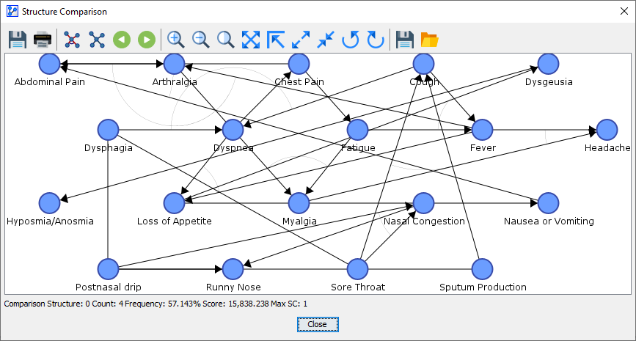The width and height of the screenshot is (636, 341).
Task: Click the 'Score: 15,838.238' status text
Action: [x=236, y=304]
